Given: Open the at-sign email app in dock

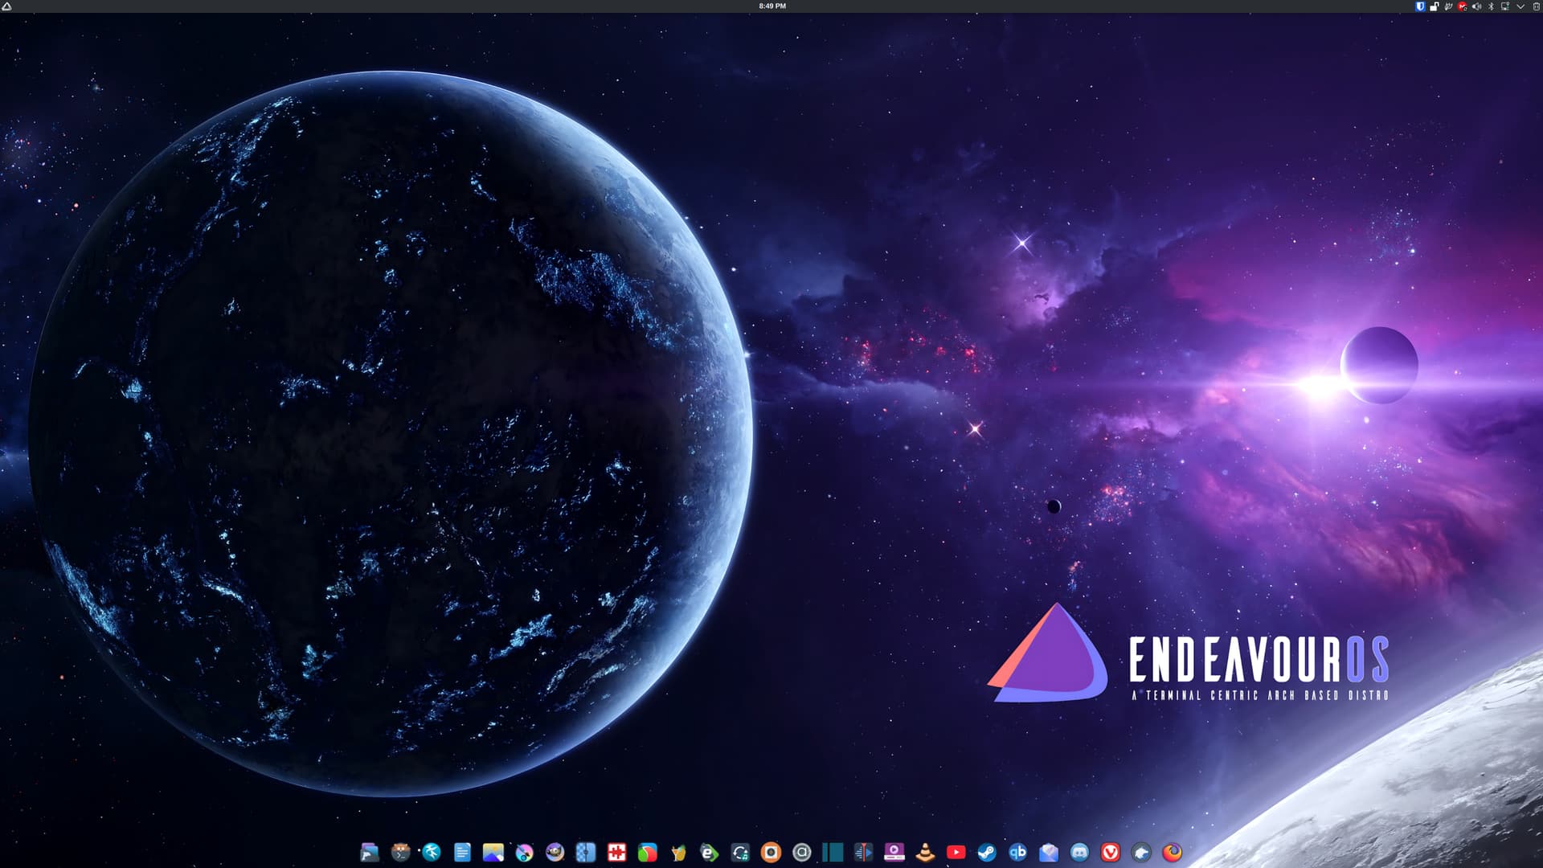Looking at the screenshot, I should [801, 853].
